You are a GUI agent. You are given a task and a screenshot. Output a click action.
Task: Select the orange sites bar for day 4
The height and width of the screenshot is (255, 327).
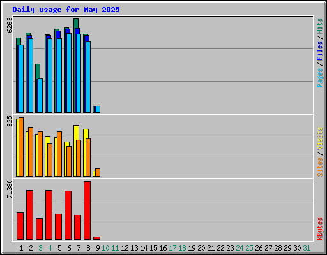(x=50, y=160)
